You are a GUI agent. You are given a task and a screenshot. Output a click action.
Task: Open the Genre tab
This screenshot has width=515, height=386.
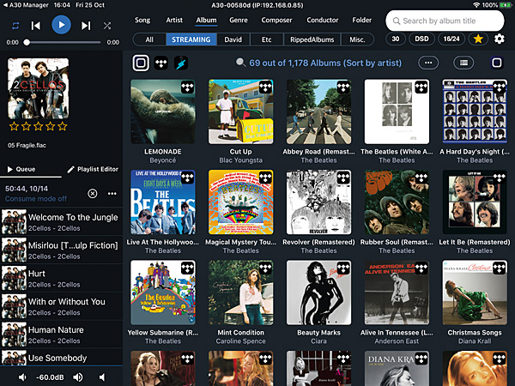click(x=239, y=20)
